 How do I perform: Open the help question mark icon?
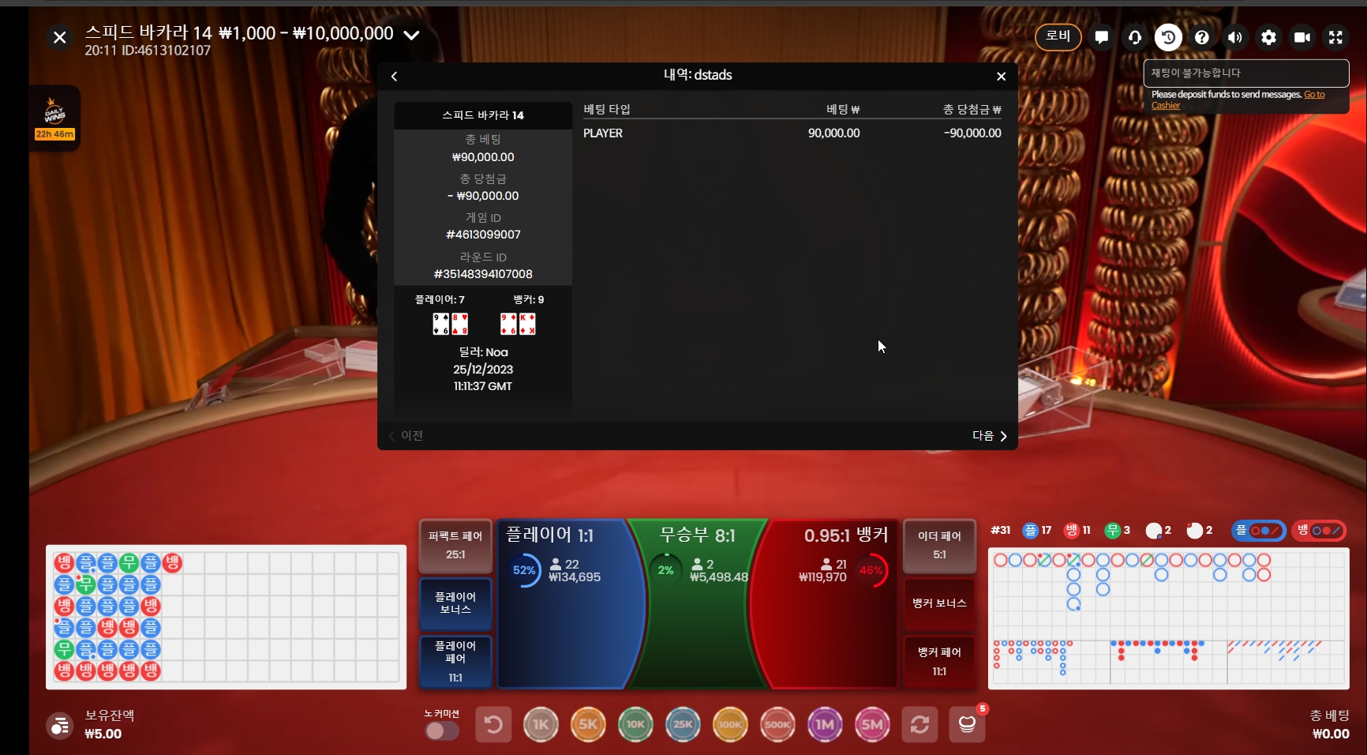[x=1202, y=37]
